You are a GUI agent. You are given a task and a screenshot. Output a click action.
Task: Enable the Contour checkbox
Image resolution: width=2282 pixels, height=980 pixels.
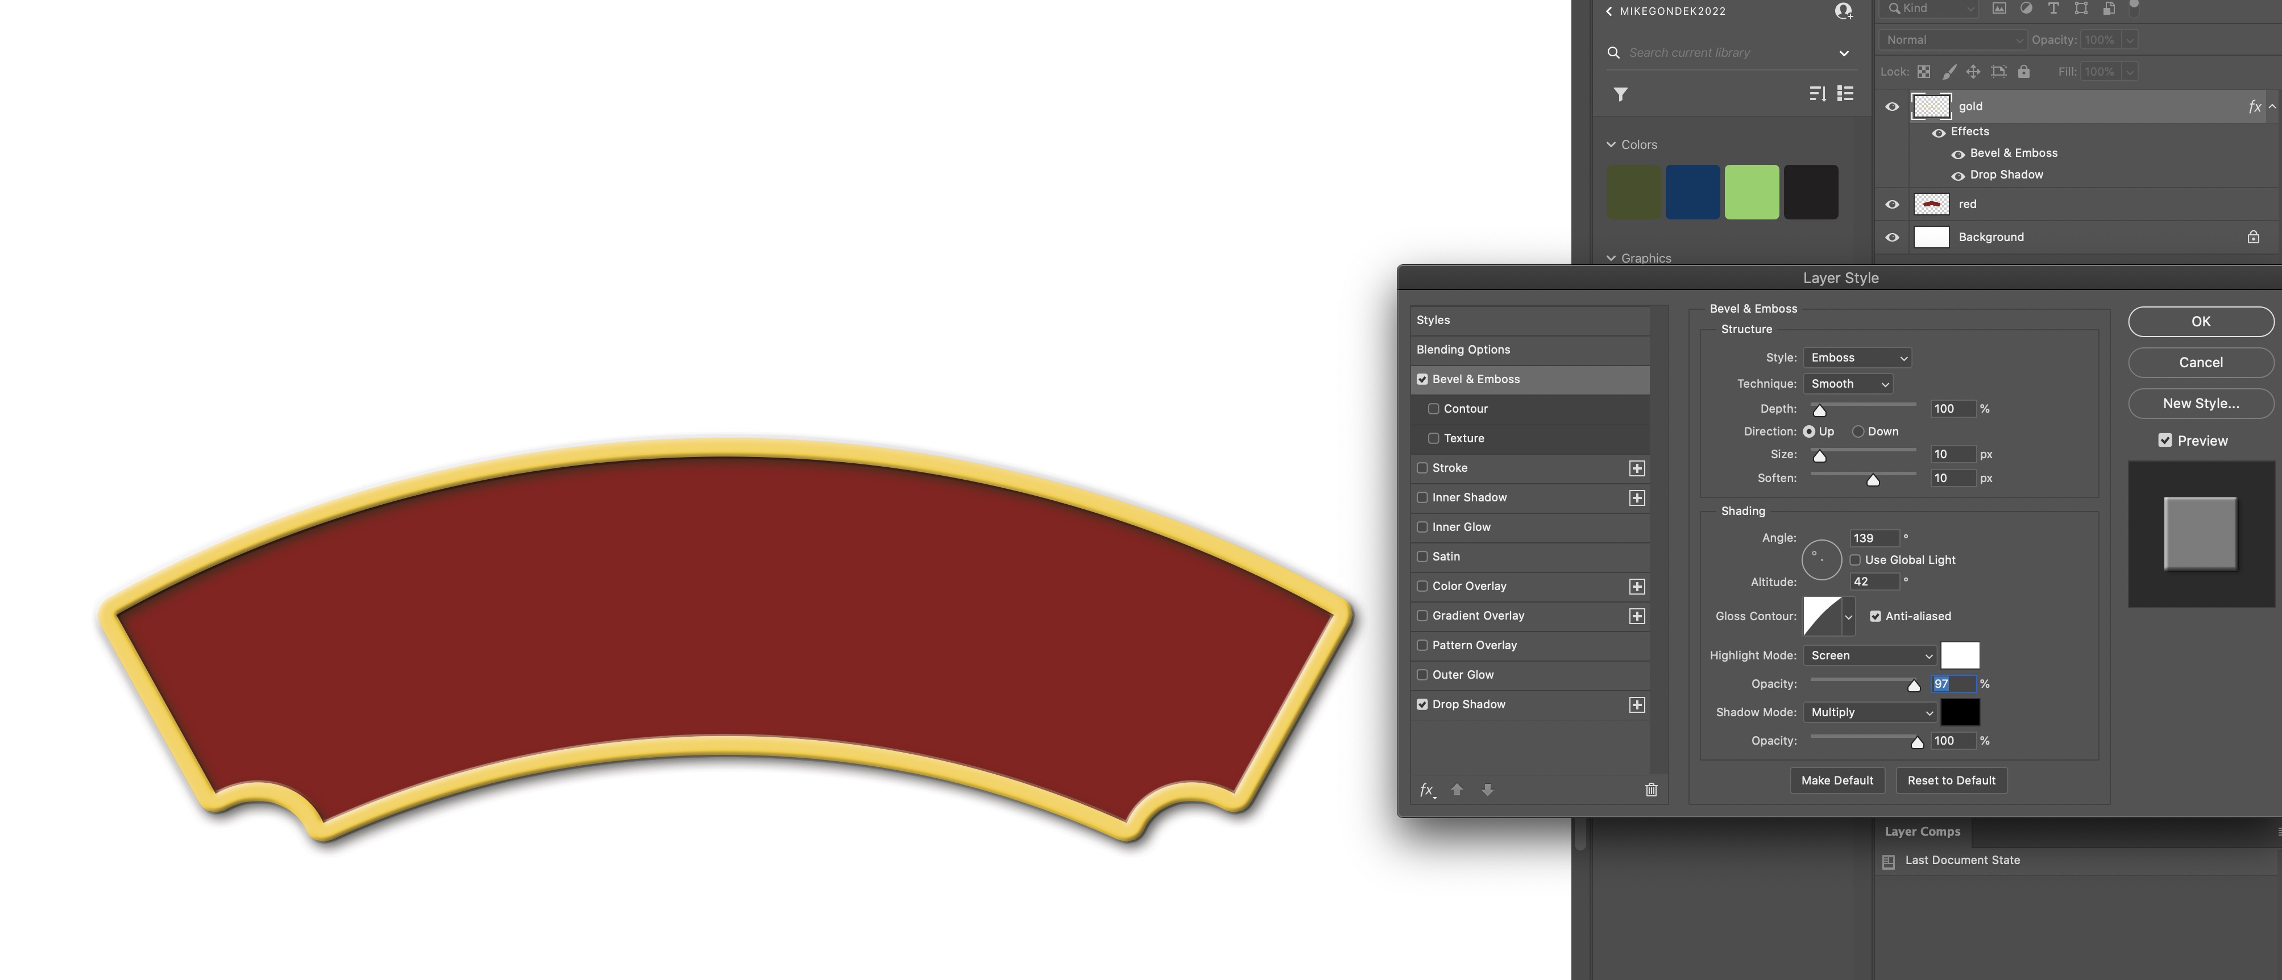[x=1433, y=409]
